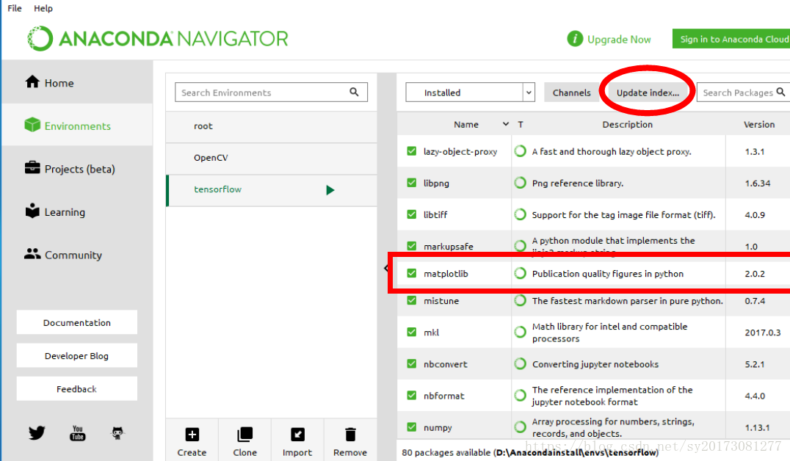Click the tensorflow green play arrow

(330, 190)
